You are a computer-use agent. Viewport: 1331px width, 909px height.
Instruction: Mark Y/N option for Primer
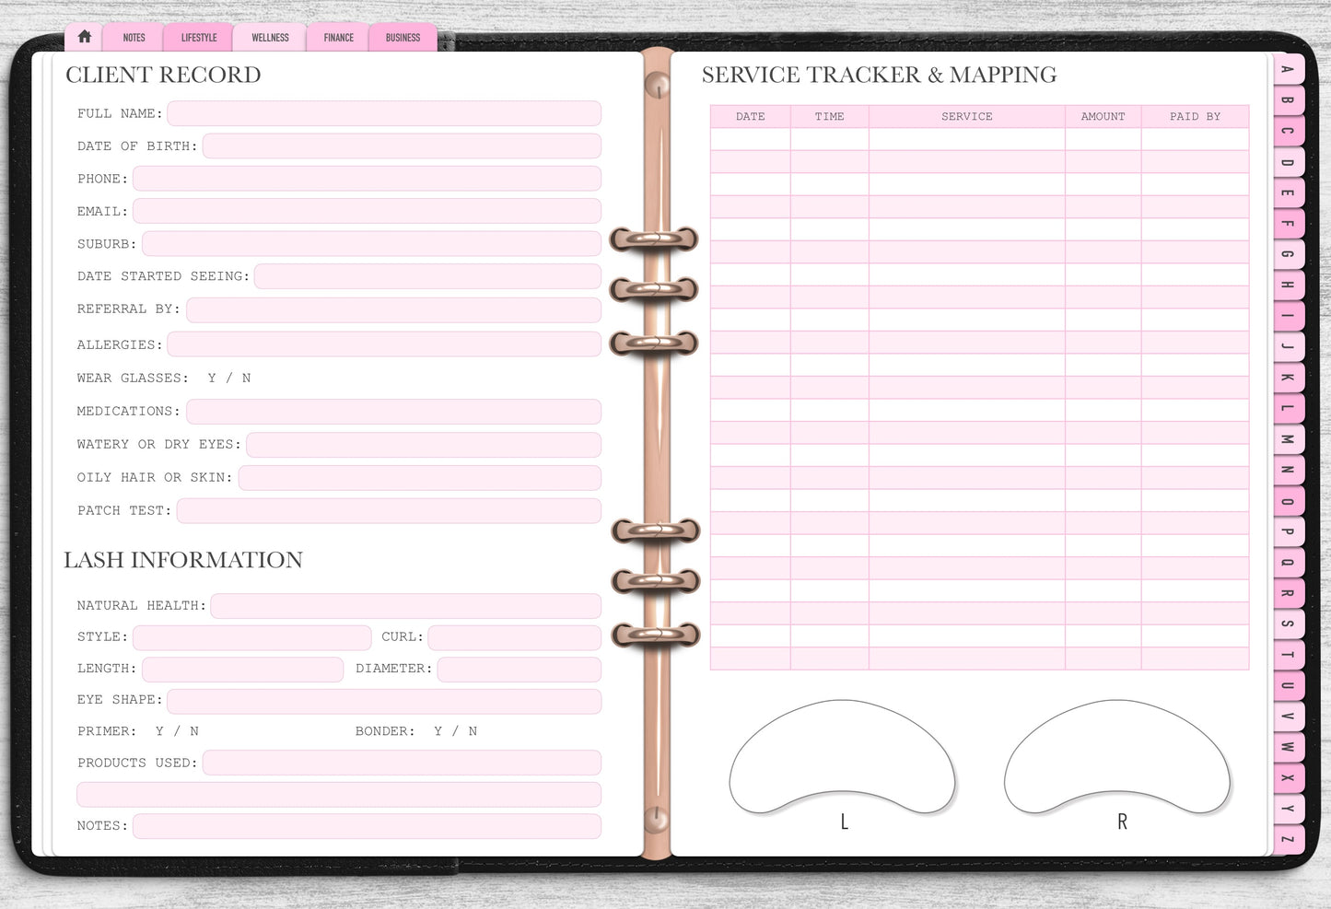tap(177, 731)
